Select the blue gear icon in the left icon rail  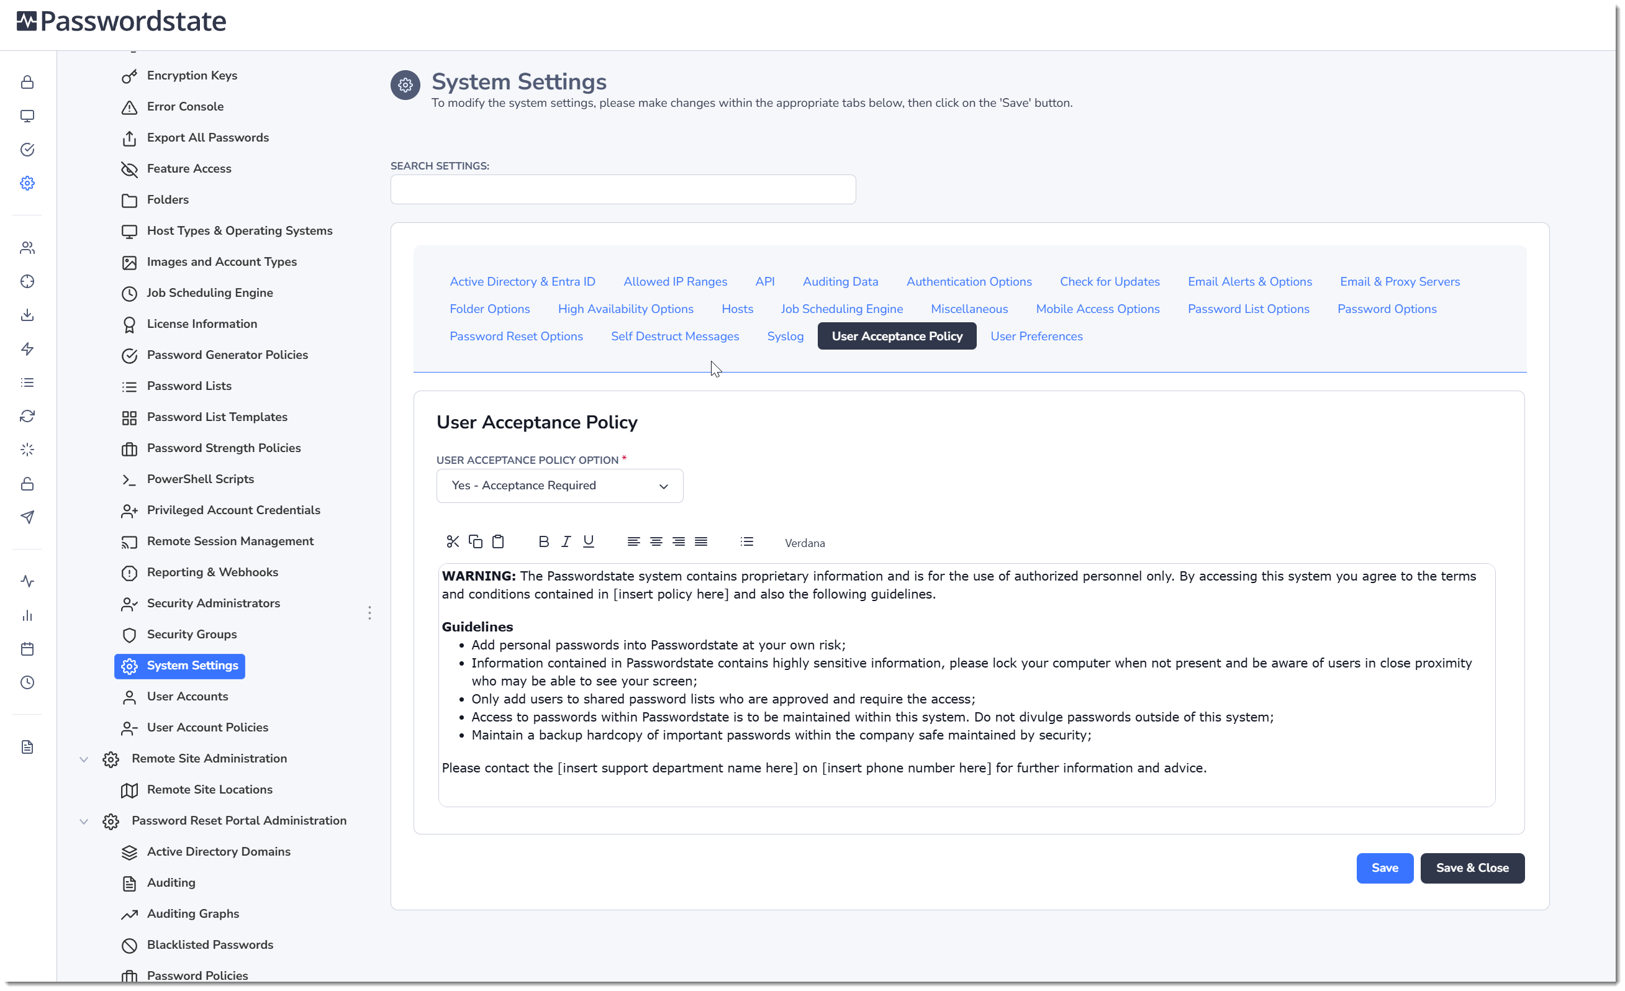(27, 183)
